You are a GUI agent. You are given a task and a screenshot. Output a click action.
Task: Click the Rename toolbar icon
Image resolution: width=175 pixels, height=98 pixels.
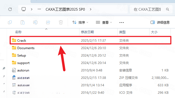pyautogui.click(x=35, y=22)
